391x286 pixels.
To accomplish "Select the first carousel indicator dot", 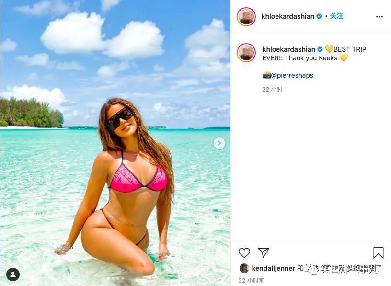I will 108,278.
